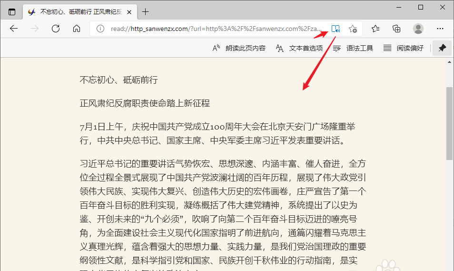Click heading 不忘初心、砥砺前行
This screenshot has width=454, height=271.
click(x=118, y=80)
